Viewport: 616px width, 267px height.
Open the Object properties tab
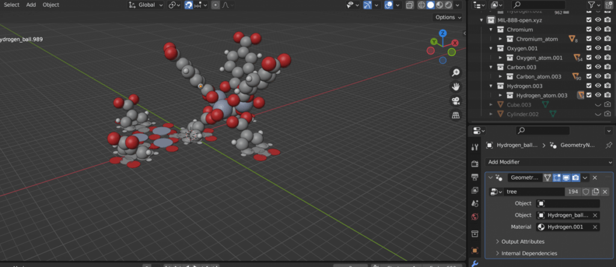pos(475,251)
